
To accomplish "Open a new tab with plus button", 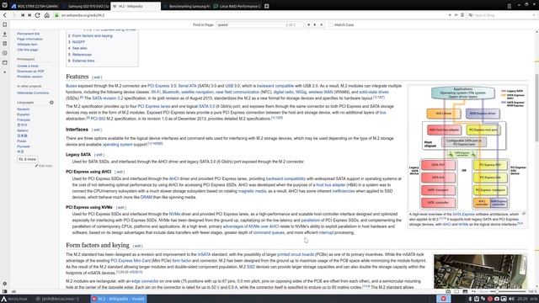I will point(267,6).
